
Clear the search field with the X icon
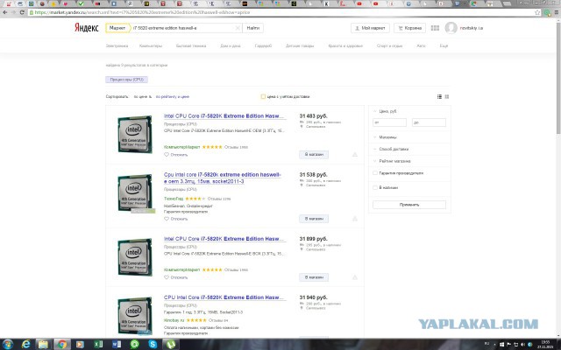click(x=238, y=28)
